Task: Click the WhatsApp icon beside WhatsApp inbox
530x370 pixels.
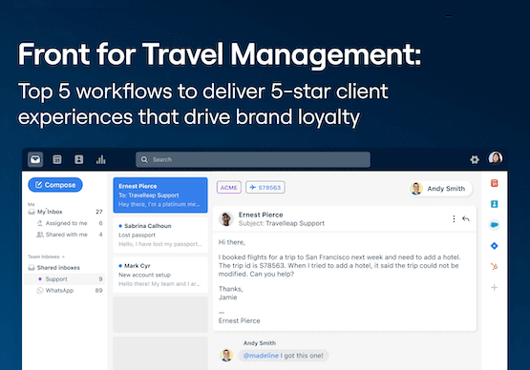Action: [40, 290]
